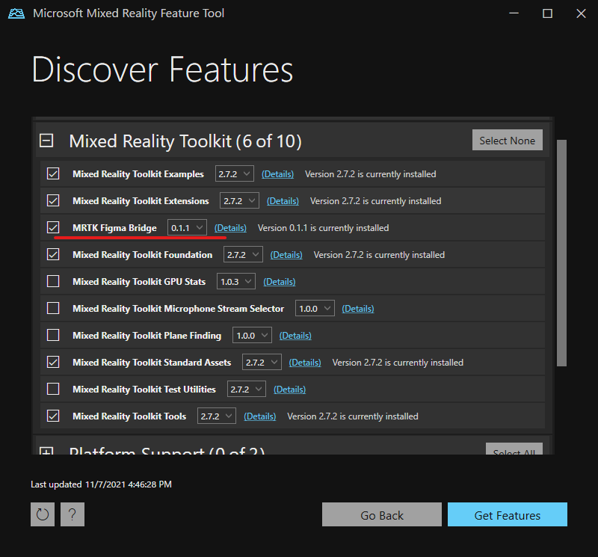Uncheck Mixed Reality Toolkit Tools checkbox

(53, 416)
